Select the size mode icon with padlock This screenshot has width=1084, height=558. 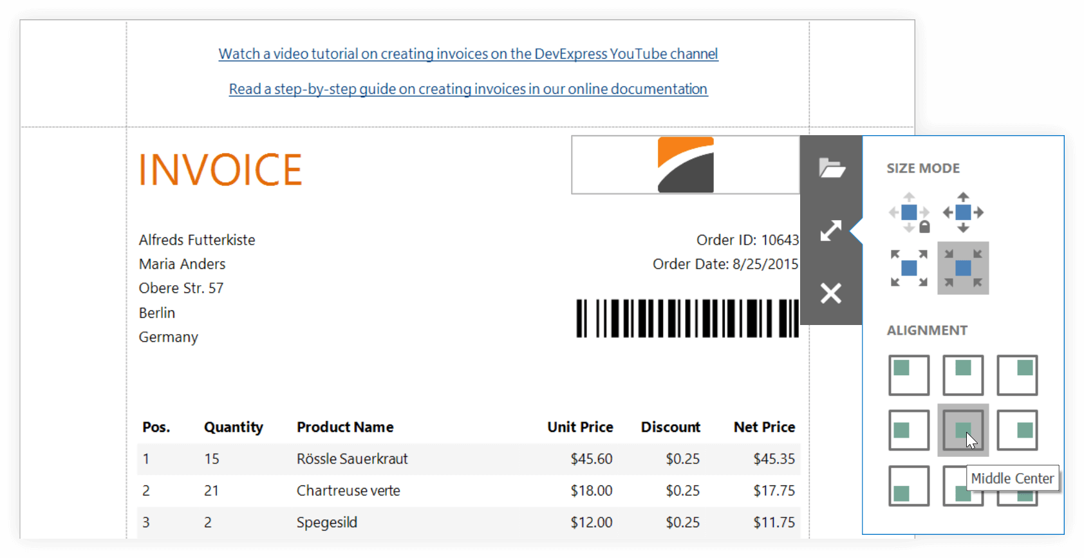pos(909,212)
